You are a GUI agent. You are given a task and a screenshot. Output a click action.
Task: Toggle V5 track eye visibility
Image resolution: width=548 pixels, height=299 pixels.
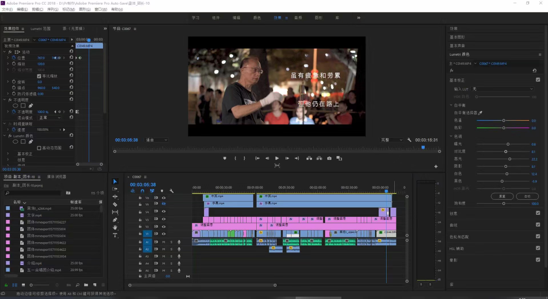coord(163,204)
